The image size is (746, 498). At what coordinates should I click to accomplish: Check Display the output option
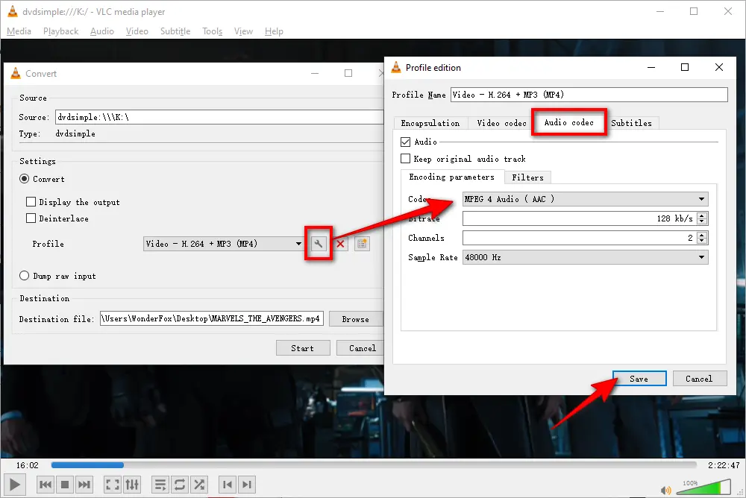click(31, 202)
